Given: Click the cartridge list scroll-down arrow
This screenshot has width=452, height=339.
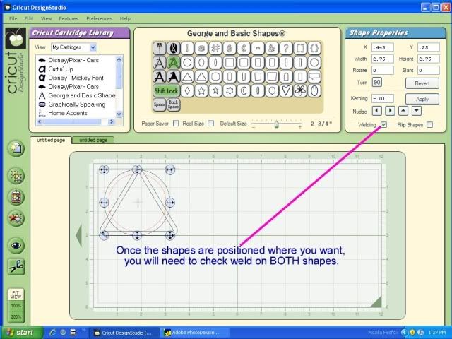Looking at the screenshot, I should [x=119, y=114].
